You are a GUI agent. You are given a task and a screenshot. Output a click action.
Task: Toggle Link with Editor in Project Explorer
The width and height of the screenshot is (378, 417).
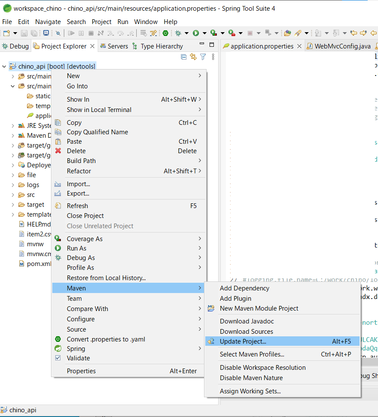point(193,57)
